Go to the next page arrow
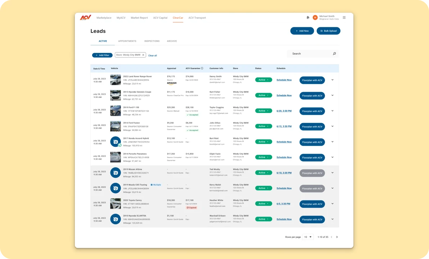429x259 pixels. pyautogui.click(x=337, y=237)
